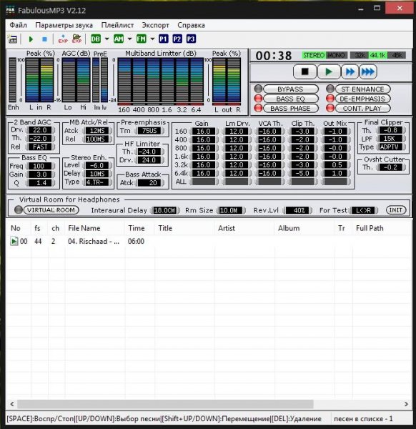The width and height of the screenshot is (416, 429).
Task: Click the INIT button in Virtual Room
Action: tap(396, 210)
